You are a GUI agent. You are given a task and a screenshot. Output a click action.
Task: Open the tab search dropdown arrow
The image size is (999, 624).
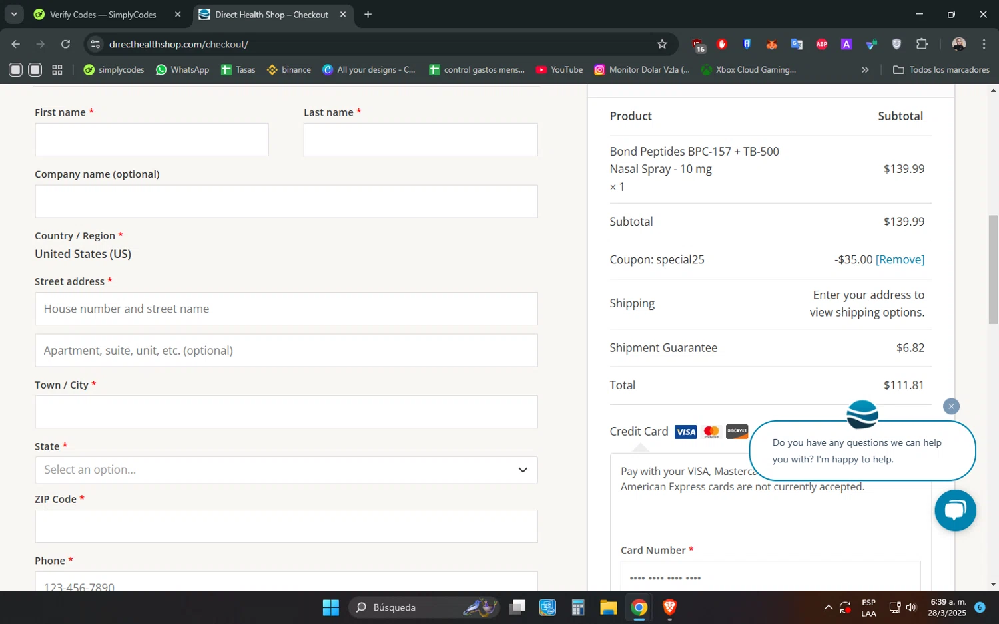[14, 14]
